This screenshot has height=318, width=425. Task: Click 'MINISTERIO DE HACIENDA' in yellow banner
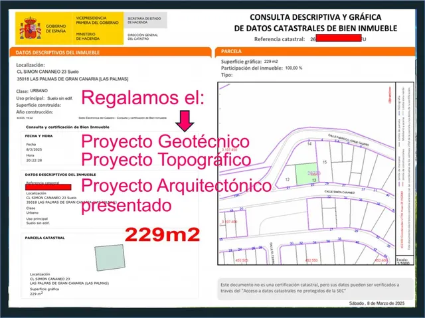(x=88, y=37)
